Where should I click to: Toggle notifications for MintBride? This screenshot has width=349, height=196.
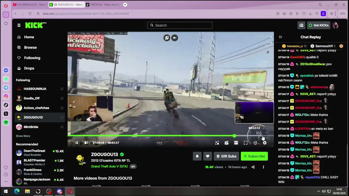(x=62, y=127)
